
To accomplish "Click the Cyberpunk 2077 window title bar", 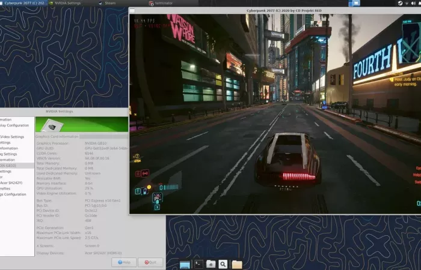I will coord(275,11).
